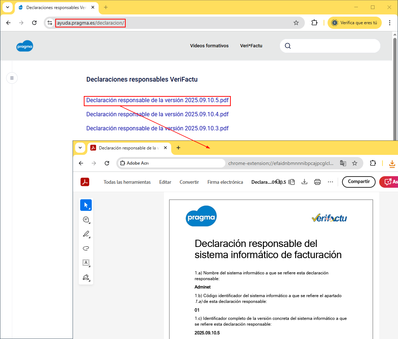The height and width of the screenshot is (339, 398).
Task: Click the Acrobat page view icon
Action: coord(292,182)
